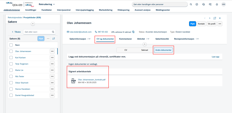Open more actions for Nils Tester row
Image resolution: width=232 pixels, height=113 pixels.
[x=52, y=76]
